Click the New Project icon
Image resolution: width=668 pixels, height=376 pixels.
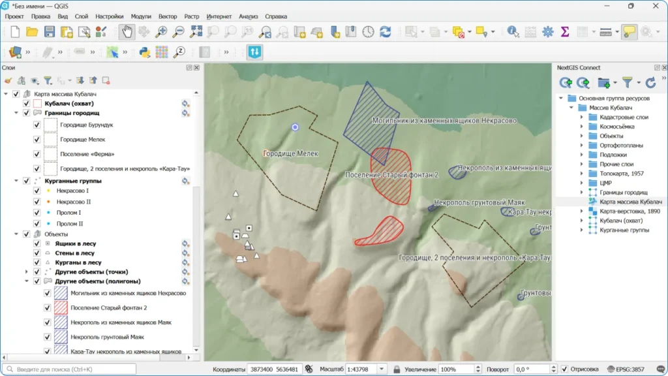tap(14, 30)
